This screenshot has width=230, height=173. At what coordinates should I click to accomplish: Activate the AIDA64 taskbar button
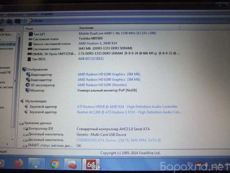click(91, 164)
